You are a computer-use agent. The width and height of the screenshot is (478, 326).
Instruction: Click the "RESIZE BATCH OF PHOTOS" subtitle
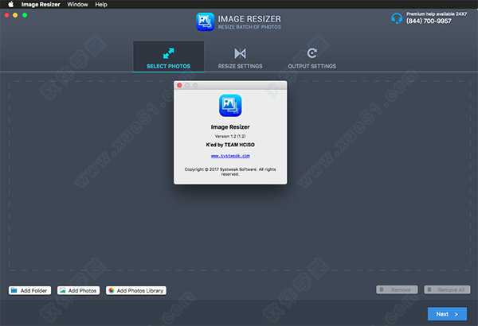point(249,27)
